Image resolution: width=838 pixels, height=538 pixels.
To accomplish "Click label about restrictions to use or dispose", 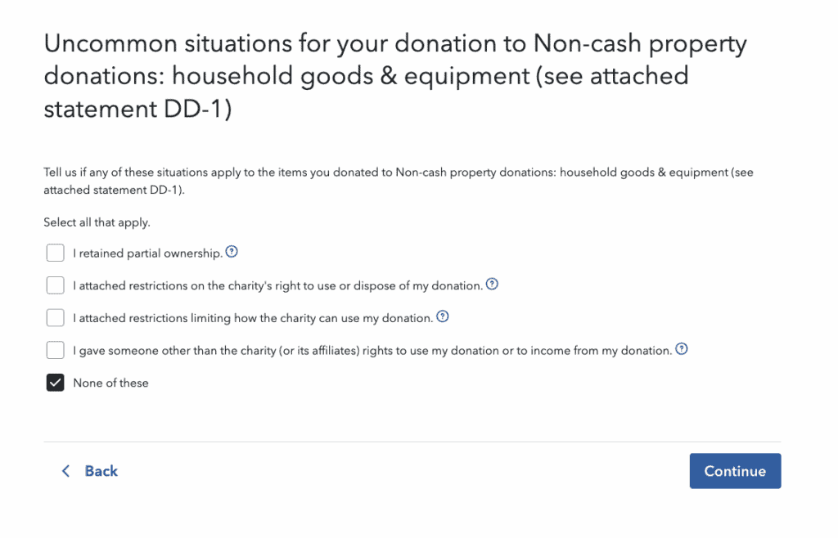I will pos(277,285).
